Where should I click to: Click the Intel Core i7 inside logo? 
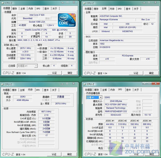click(x=67, y=20)
